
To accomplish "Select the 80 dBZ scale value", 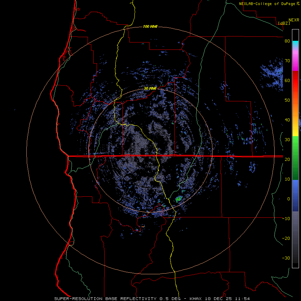I will tap(287, 41).
